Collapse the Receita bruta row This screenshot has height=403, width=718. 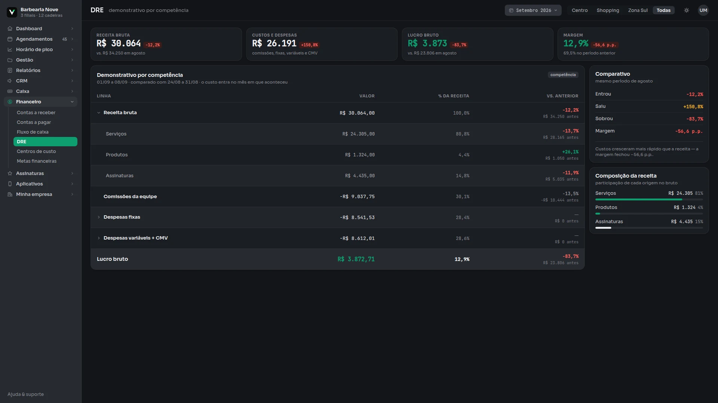99,113
